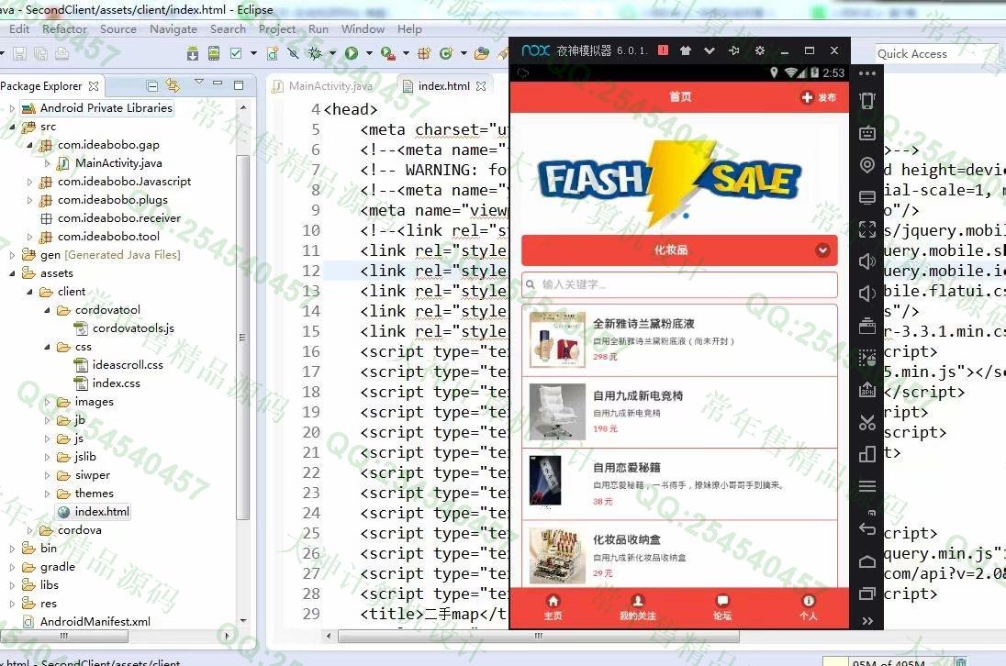Click the editor horizontal scrollbar
This screenshot has height=666, width=1006.
click(x=538, y=637)
